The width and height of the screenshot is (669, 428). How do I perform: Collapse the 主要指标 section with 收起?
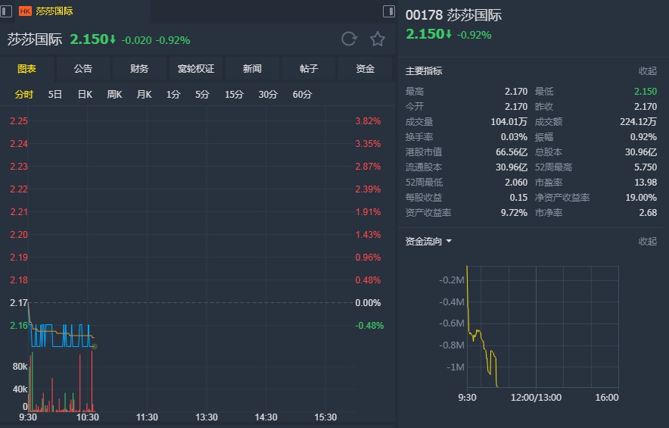(x=648, y=71)
